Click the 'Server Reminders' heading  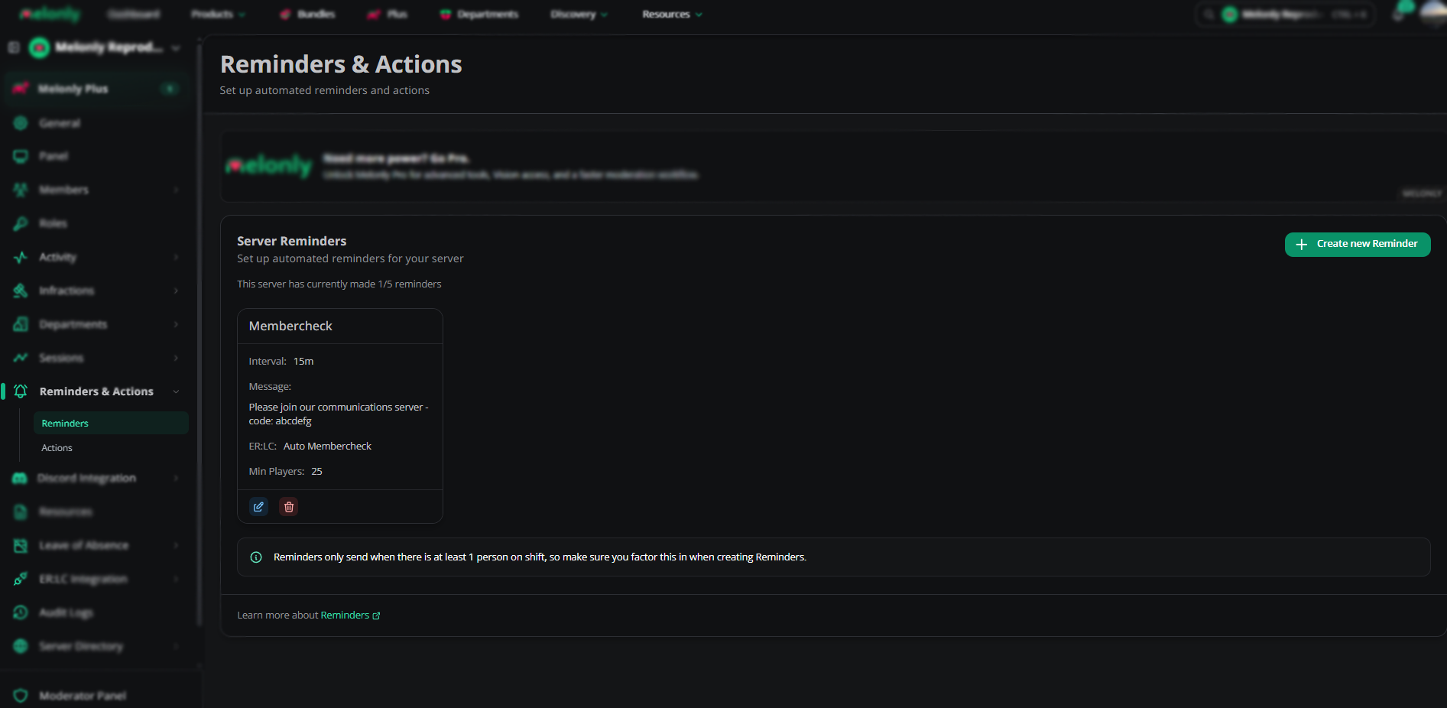292,242
